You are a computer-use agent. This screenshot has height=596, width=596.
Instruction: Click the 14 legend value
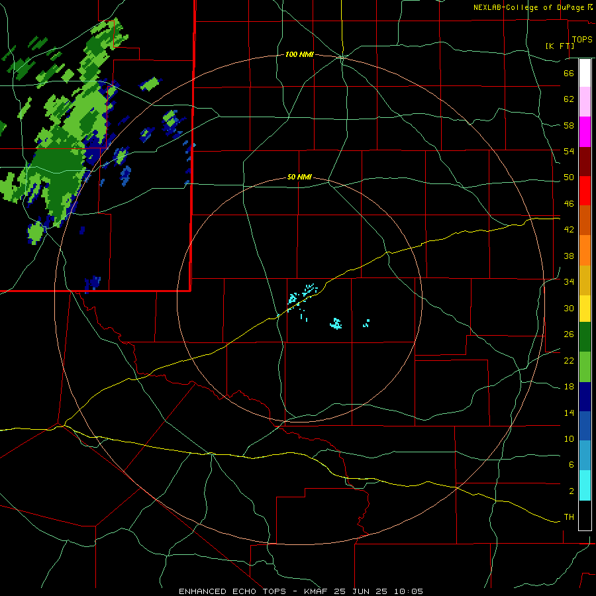pyautogui.click(x=569, y=413)
